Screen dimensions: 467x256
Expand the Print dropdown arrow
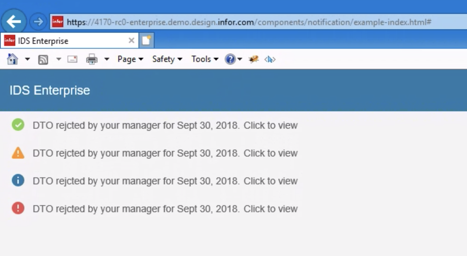click(x=106, y=59)
